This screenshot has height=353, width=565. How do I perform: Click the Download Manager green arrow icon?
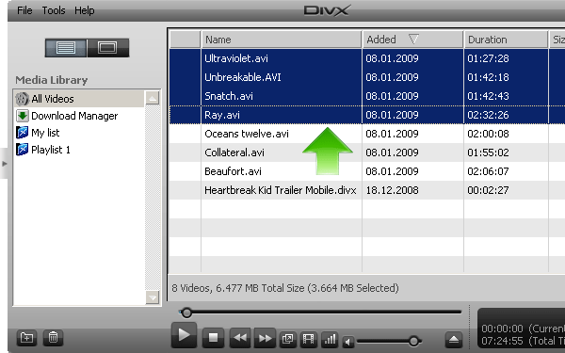pyautogui.click(x=23, y=116)
